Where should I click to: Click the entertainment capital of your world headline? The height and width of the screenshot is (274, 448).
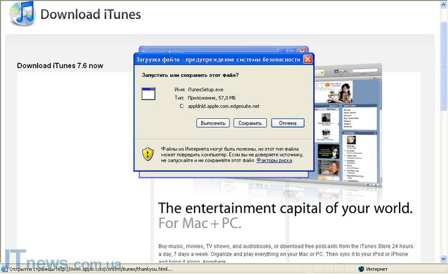pos(286,209)
